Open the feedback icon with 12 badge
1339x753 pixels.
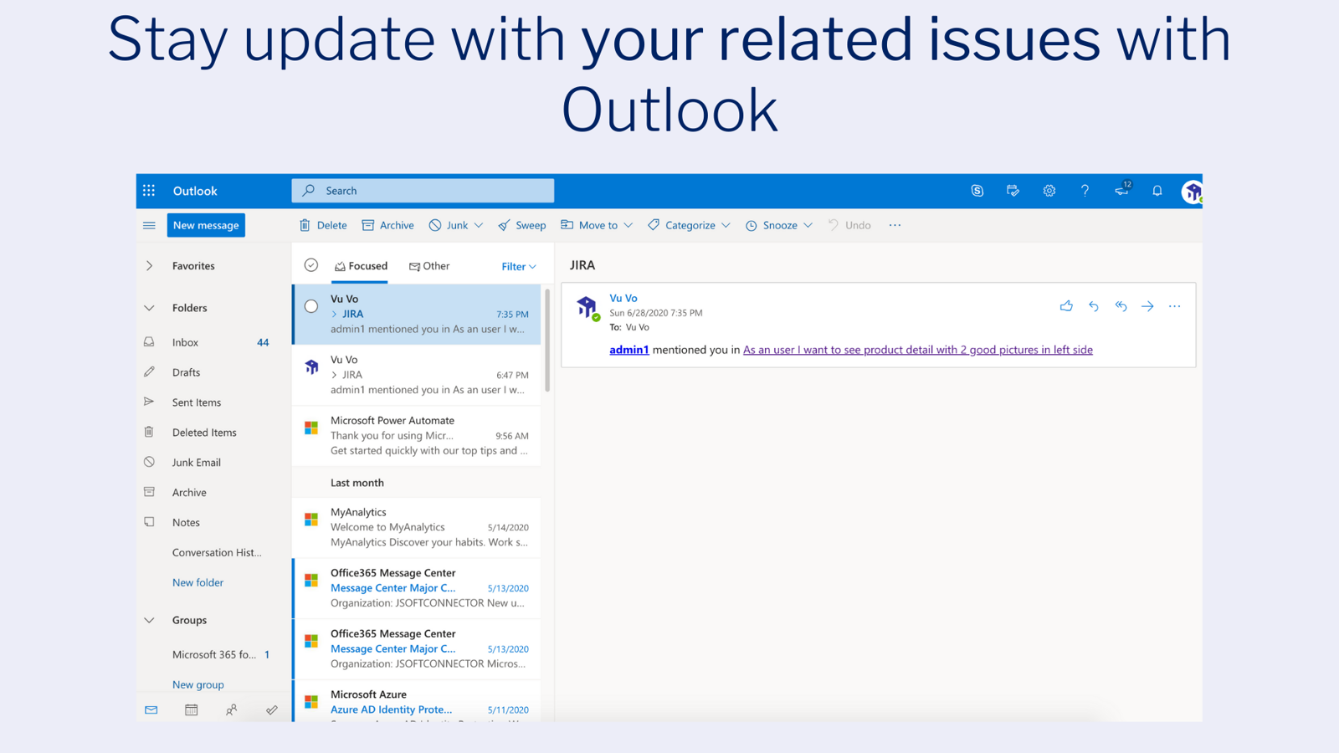click(1122, 190)
